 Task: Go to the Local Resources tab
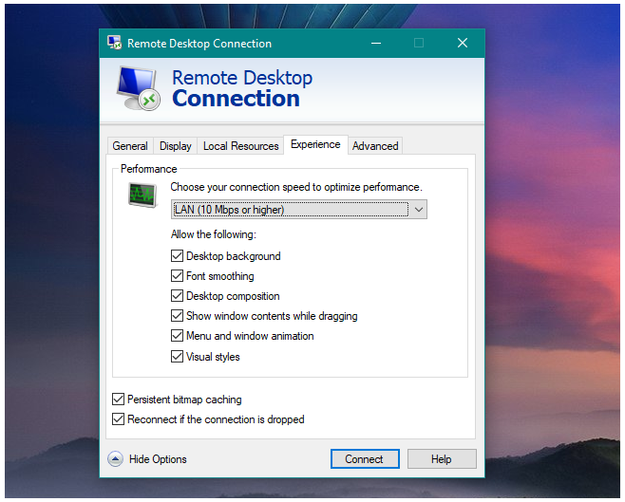(240, 146)
